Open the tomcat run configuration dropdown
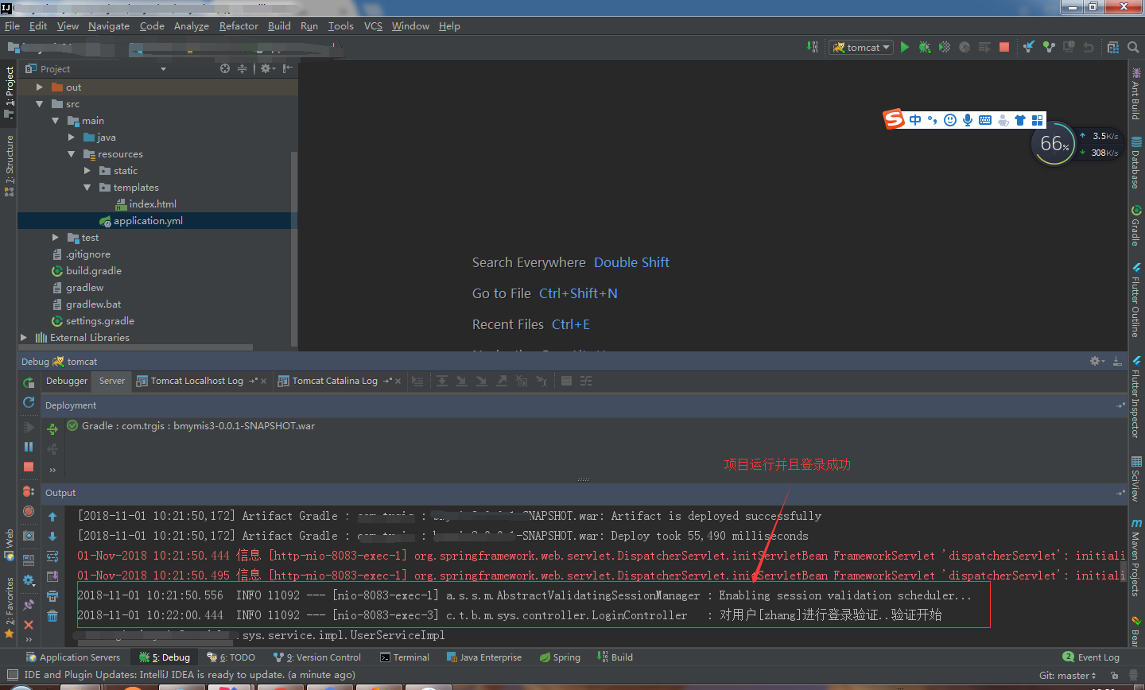 click(x=860, y=47)
